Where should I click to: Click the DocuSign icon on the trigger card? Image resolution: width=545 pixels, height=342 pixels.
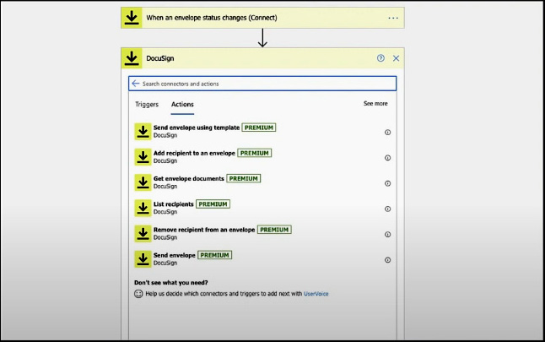tap(132, 18)
